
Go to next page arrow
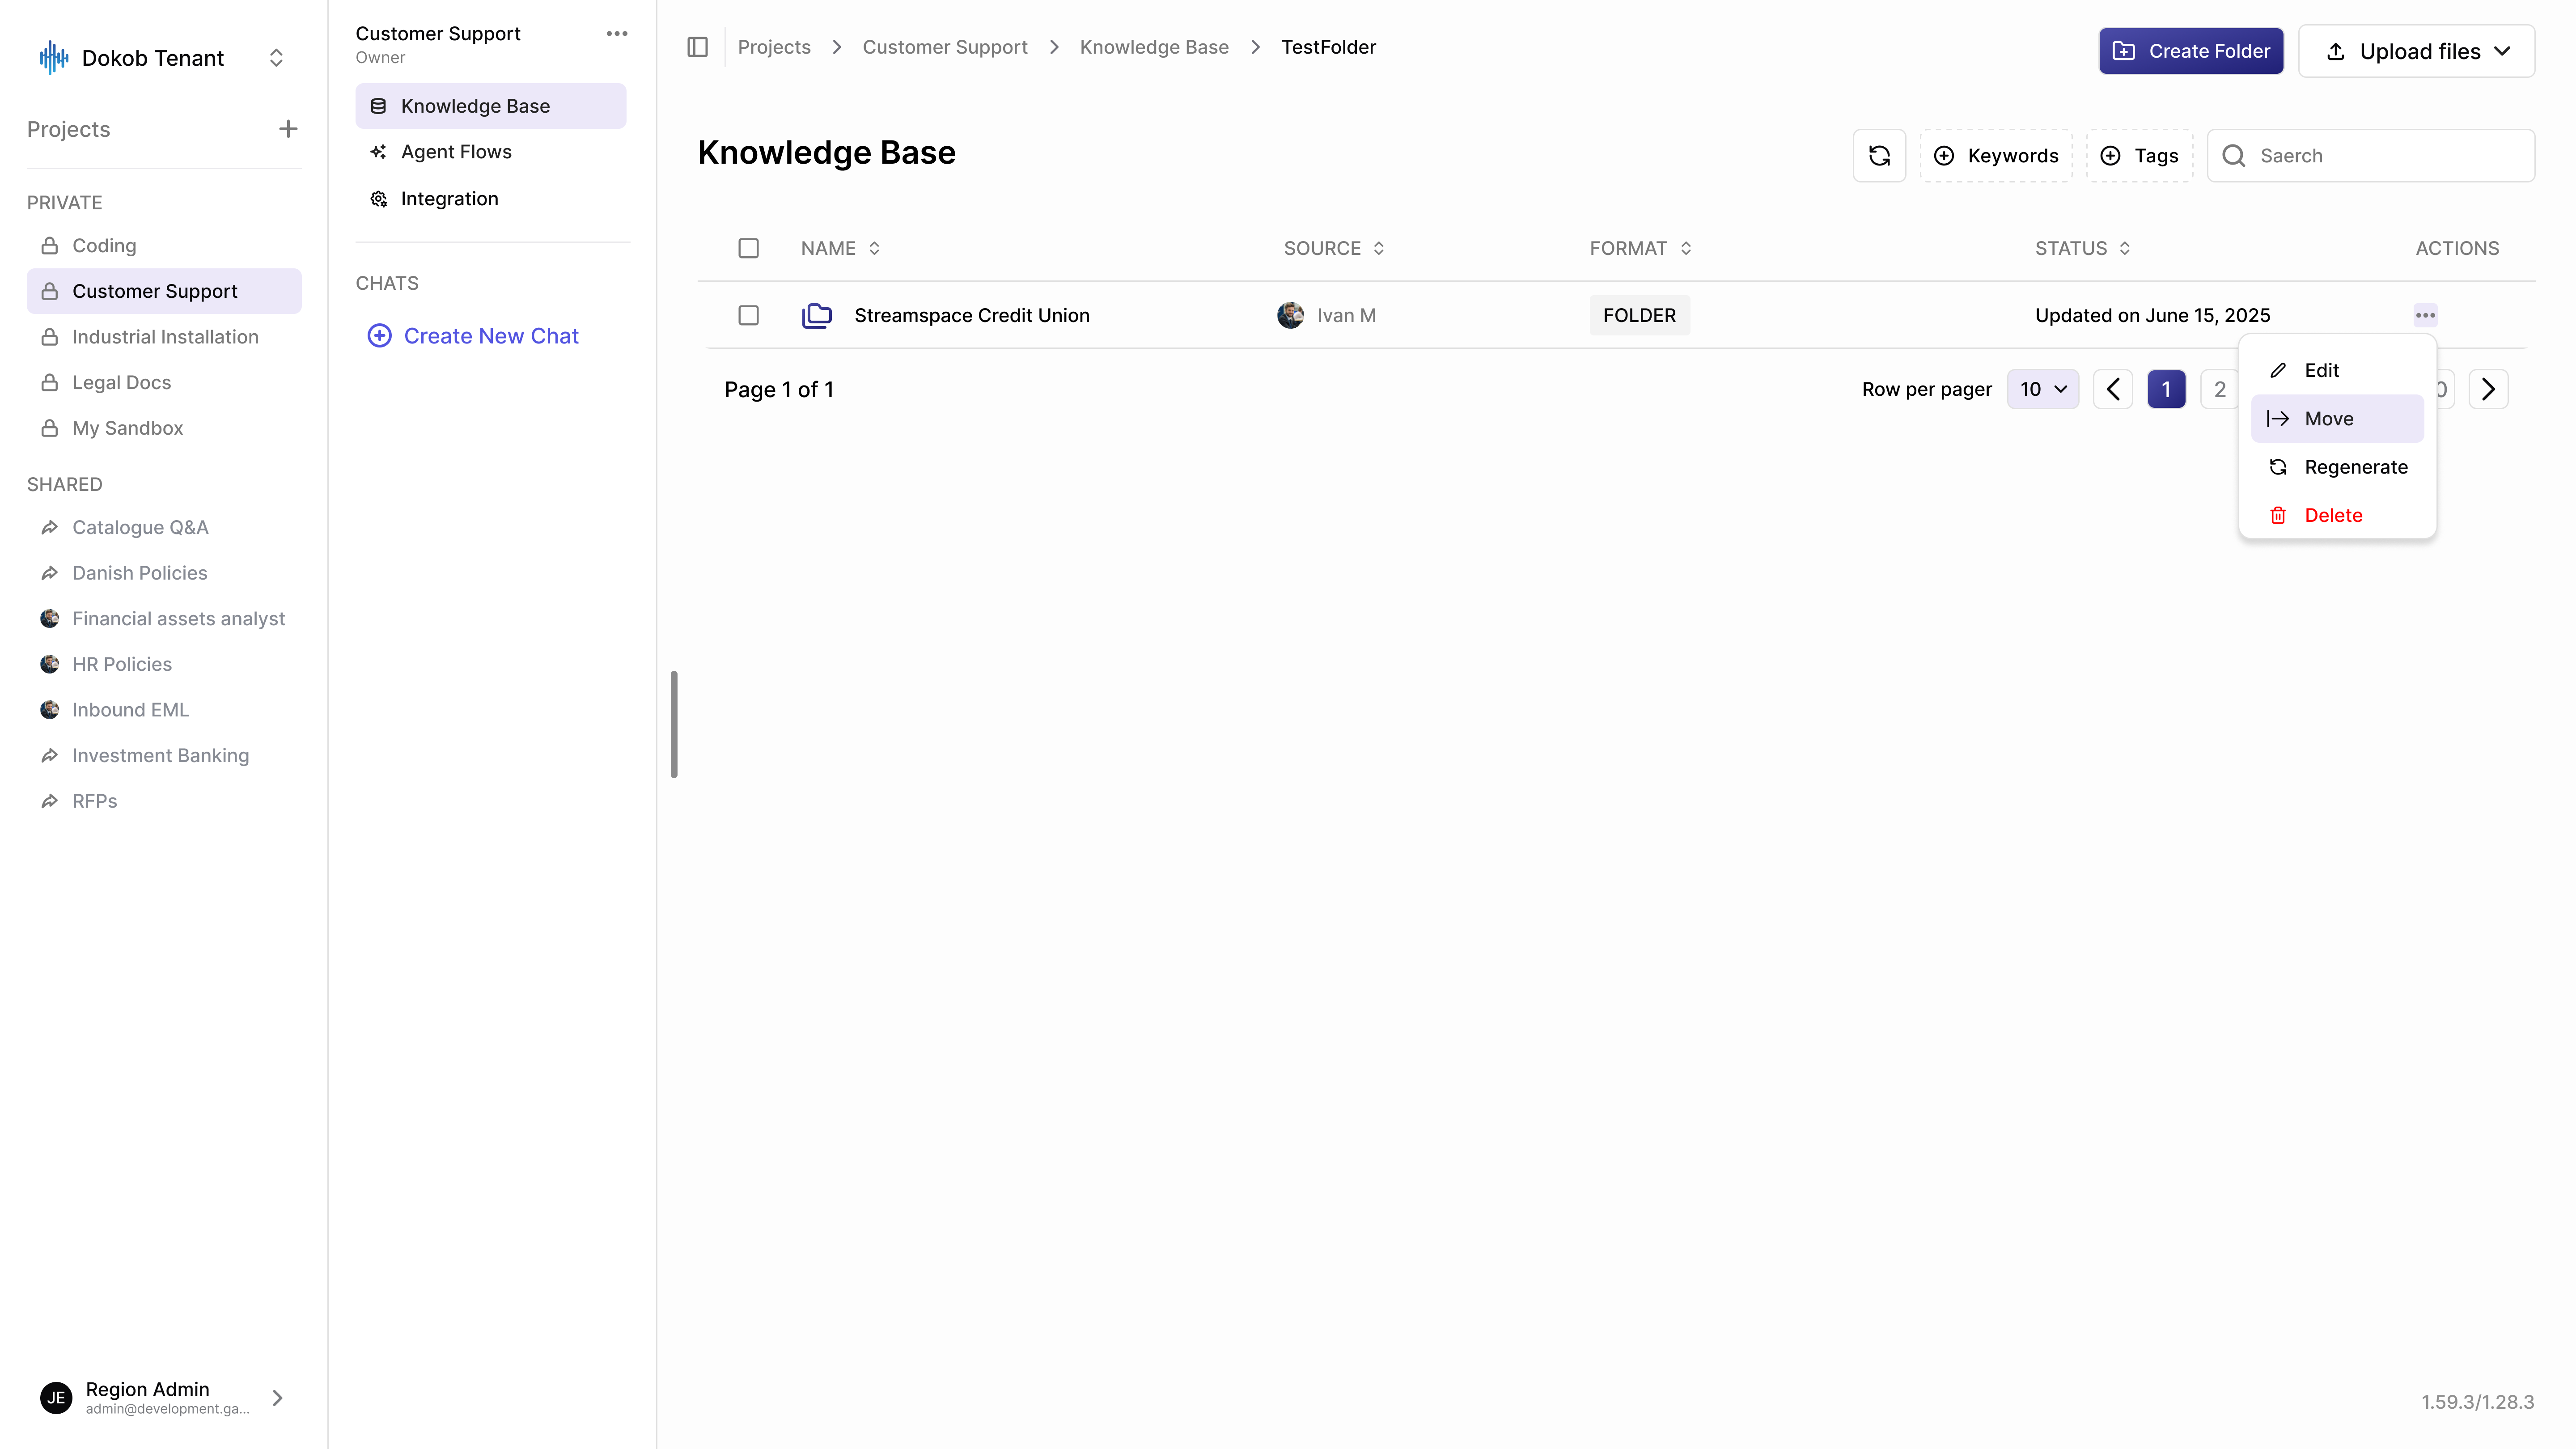pos(2488,389)
